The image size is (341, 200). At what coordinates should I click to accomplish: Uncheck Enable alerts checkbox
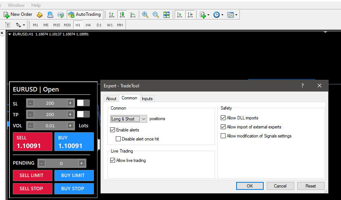tap(112, 130)
